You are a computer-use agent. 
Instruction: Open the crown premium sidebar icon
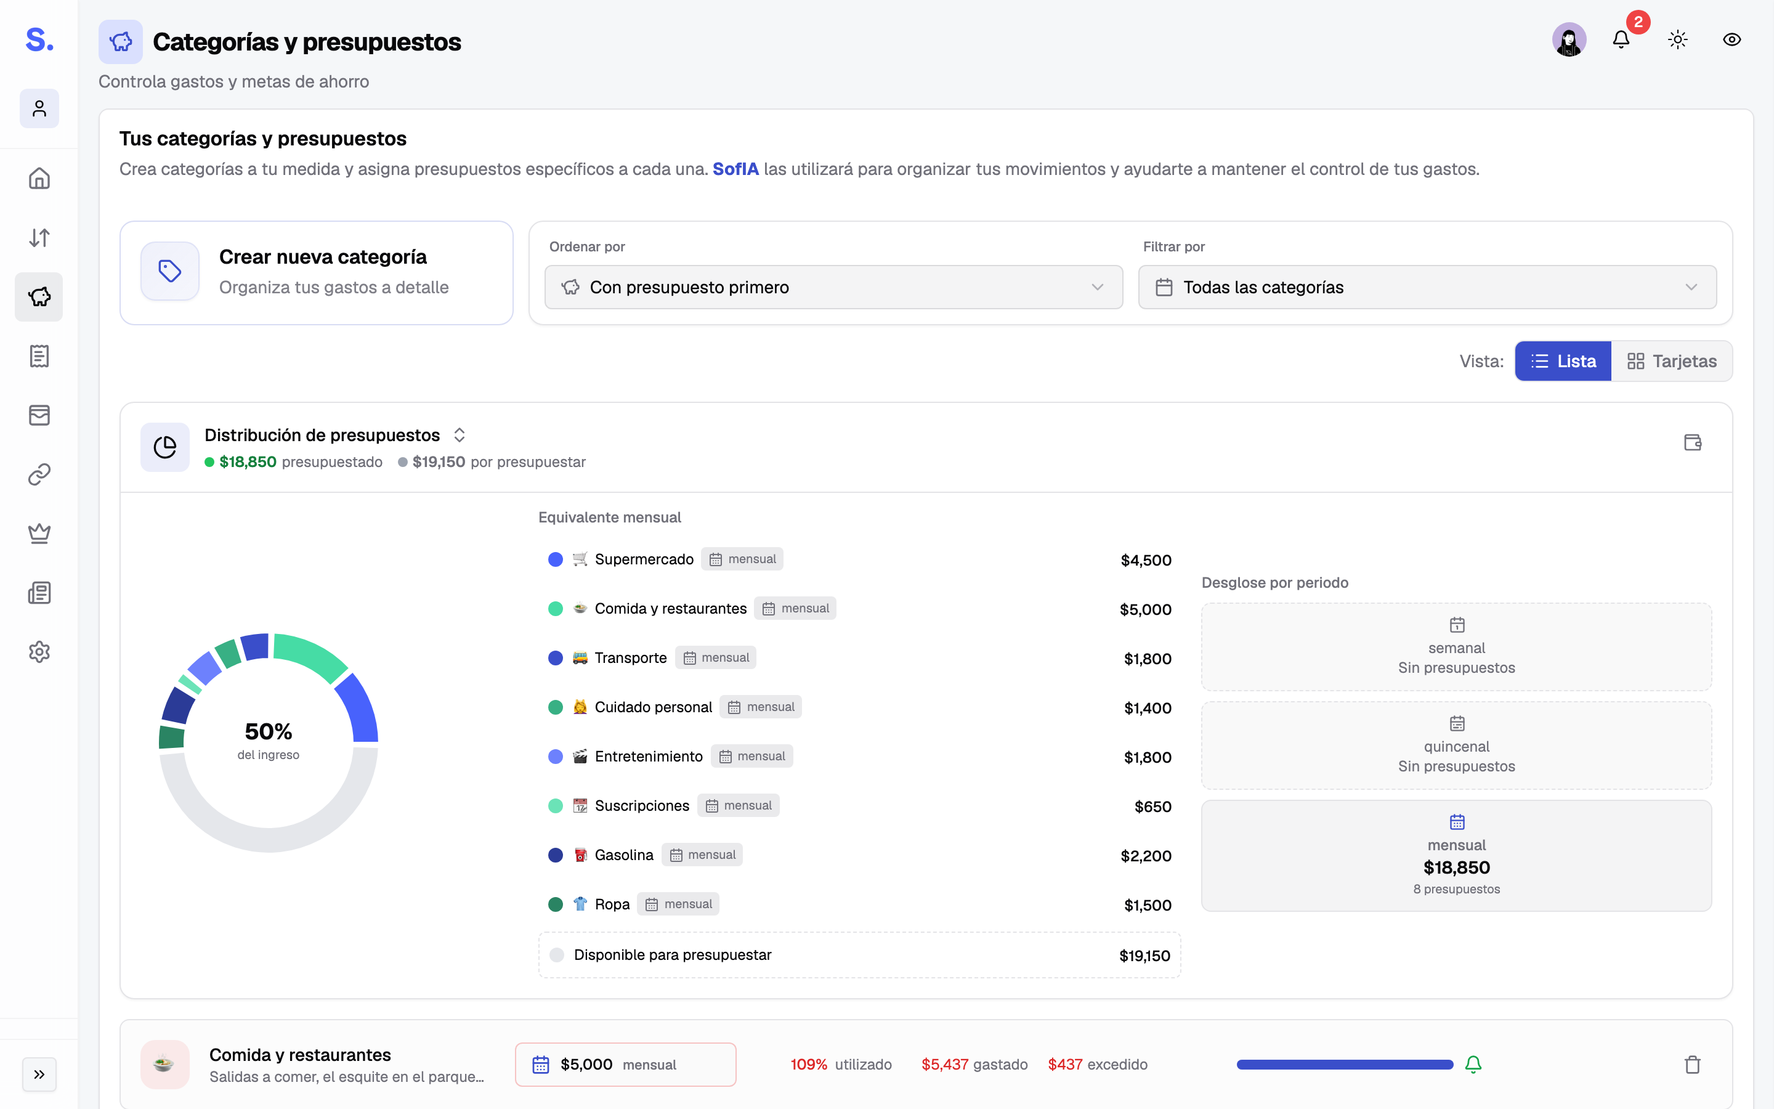[39, 533]
